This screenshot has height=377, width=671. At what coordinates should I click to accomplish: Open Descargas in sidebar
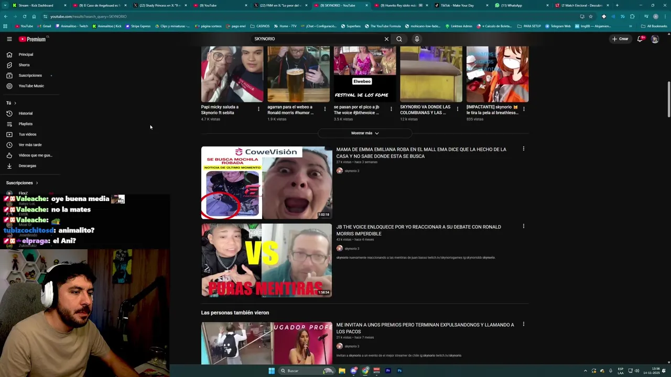click(x=28, y=166)
